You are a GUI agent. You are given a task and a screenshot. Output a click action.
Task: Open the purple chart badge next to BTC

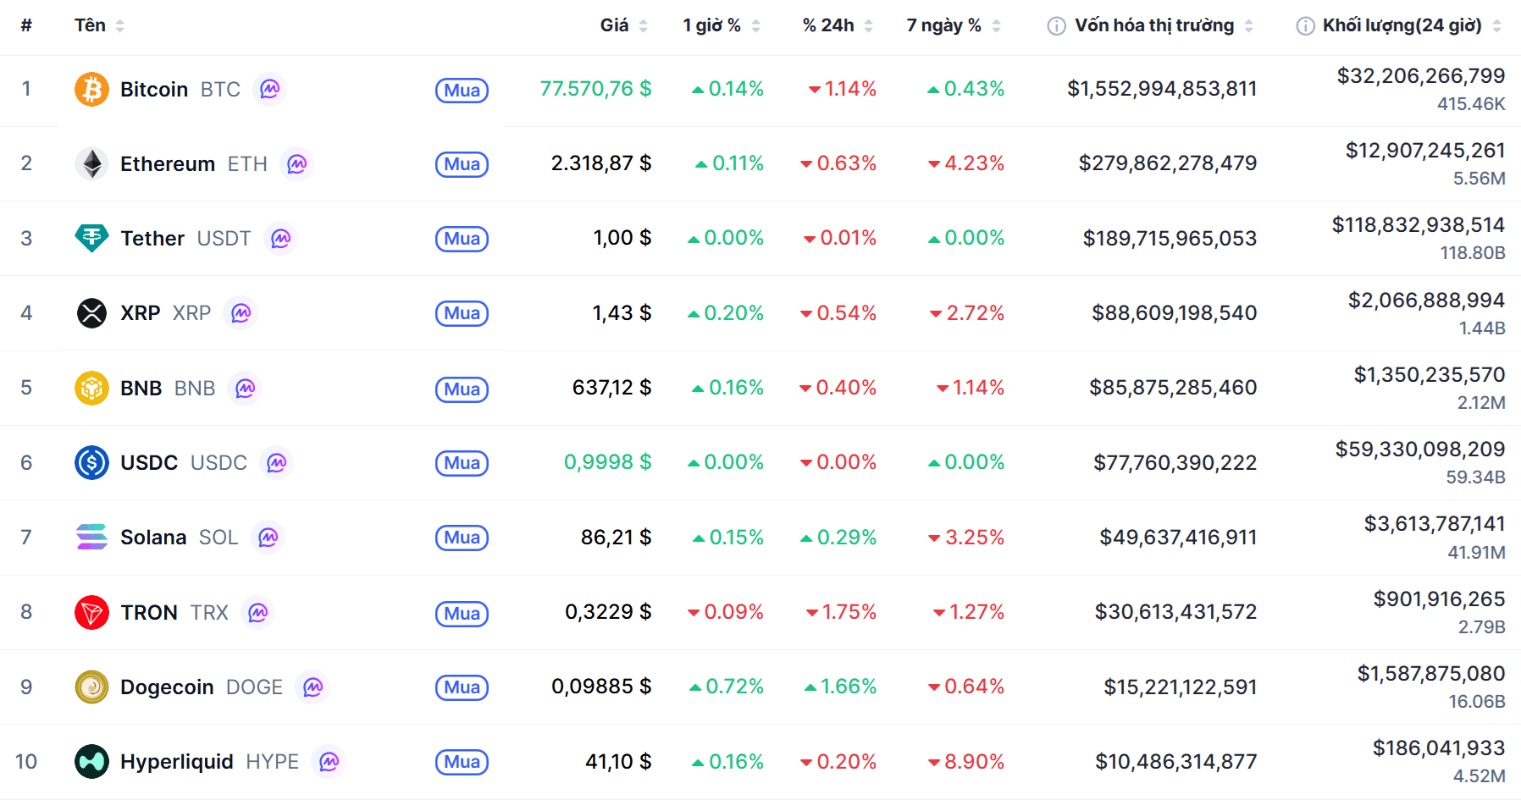(270, 89)
